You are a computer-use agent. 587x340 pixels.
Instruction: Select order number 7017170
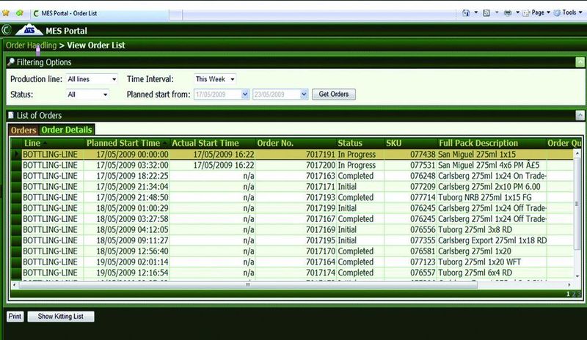coord(321,251)
